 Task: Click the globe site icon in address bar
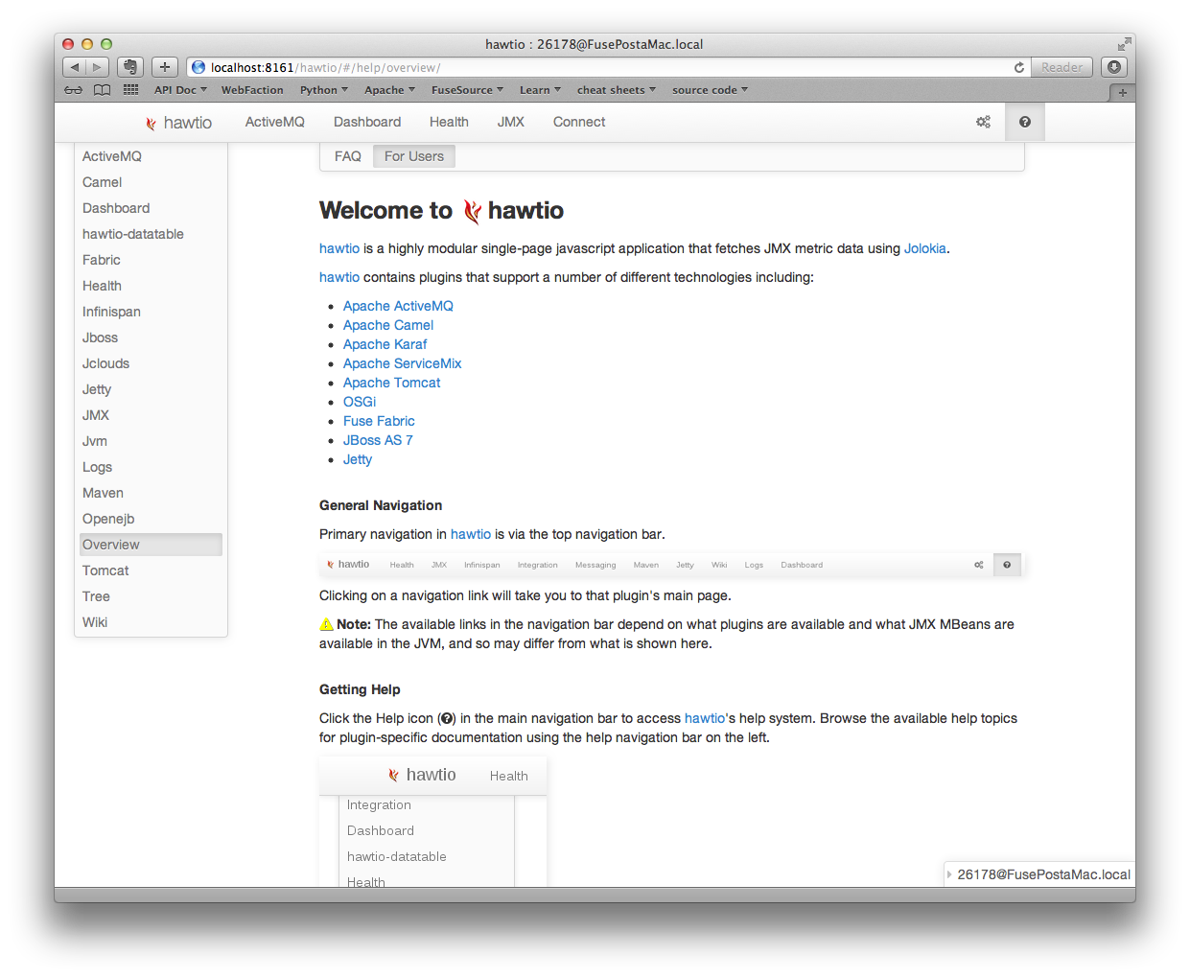[198, 67]
